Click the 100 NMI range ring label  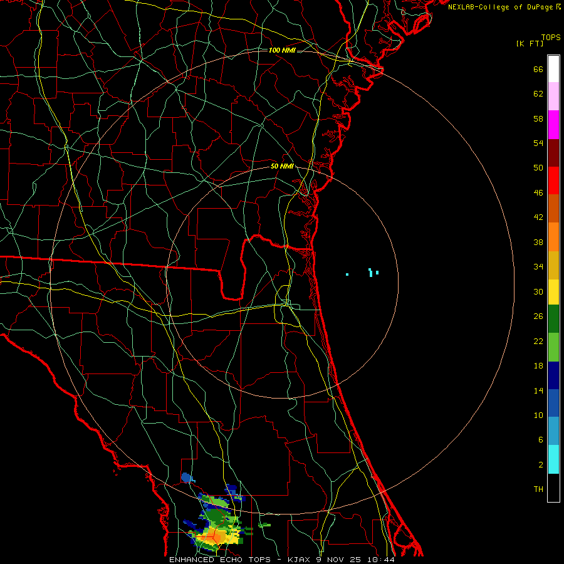click(x=282, y=50)
